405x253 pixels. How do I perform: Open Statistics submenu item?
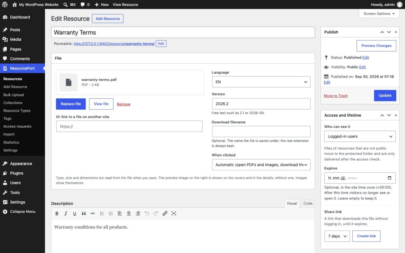click(11, 142)
